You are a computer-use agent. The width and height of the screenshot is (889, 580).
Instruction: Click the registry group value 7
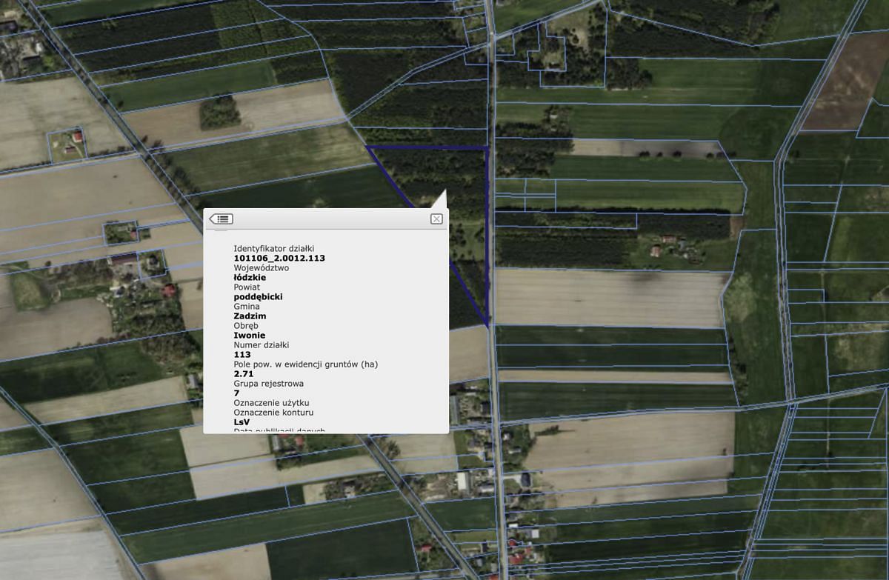tap(236, 393)
